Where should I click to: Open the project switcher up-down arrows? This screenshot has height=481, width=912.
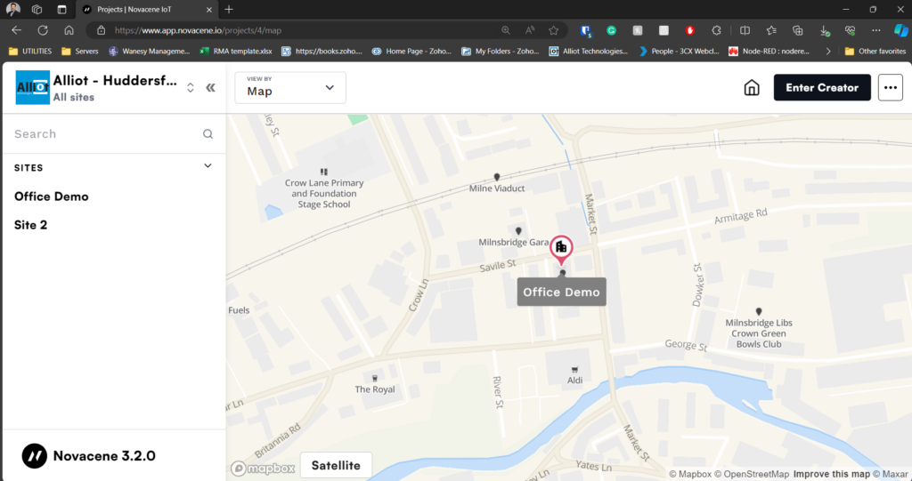(x=190, y=88)
